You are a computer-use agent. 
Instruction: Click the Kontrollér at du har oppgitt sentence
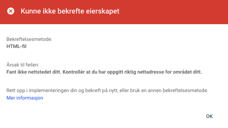pyautogui.click(x=132, y=72)
